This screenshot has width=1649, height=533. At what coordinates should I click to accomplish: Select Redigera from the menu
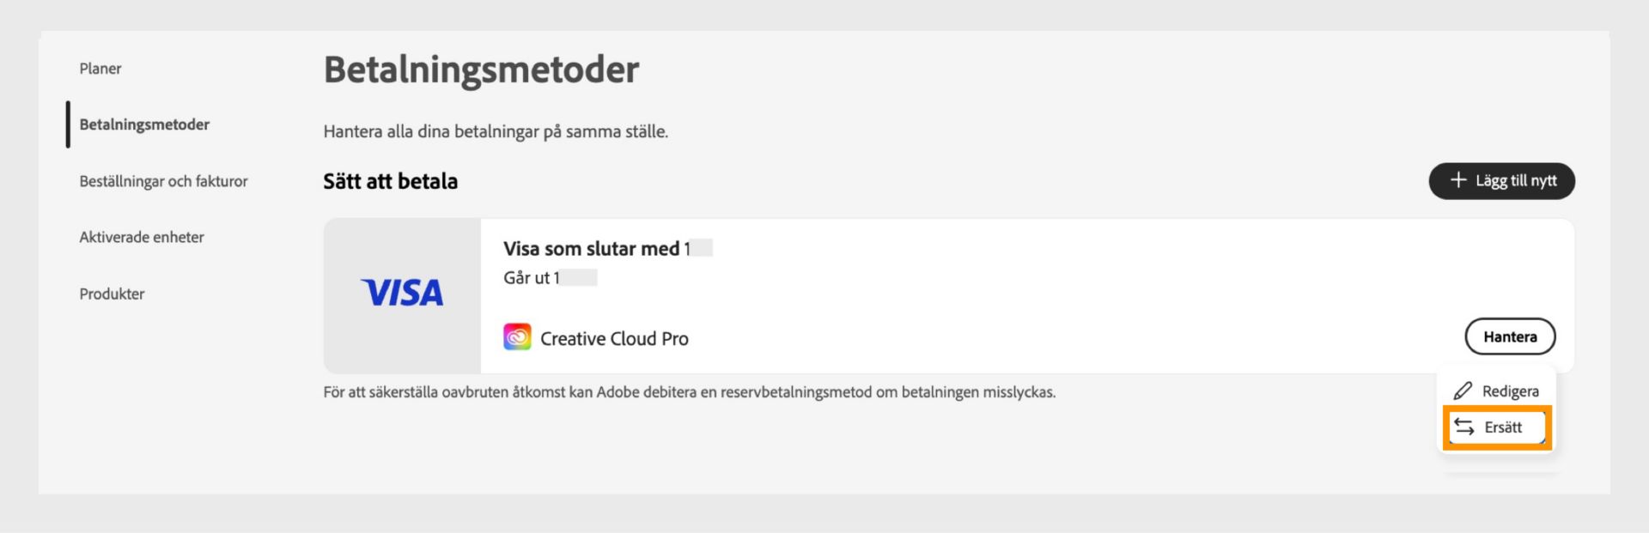click(1497, 391)
